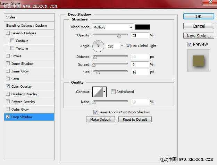Image resolution: width=217 pixels, height=165 pixels.
Task: Enable the Pattern Overlay checkbox
Action: (8, 102)
